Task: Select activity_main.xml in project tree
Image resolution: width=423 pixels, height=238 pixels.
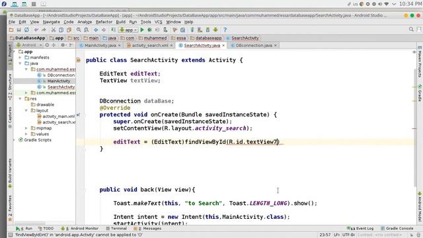Action: [x=59, y=116]
